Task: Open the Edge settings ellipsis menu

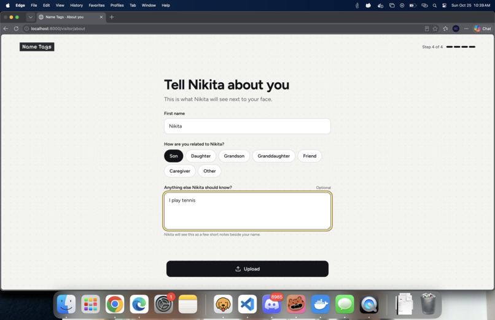Action: 466,29
